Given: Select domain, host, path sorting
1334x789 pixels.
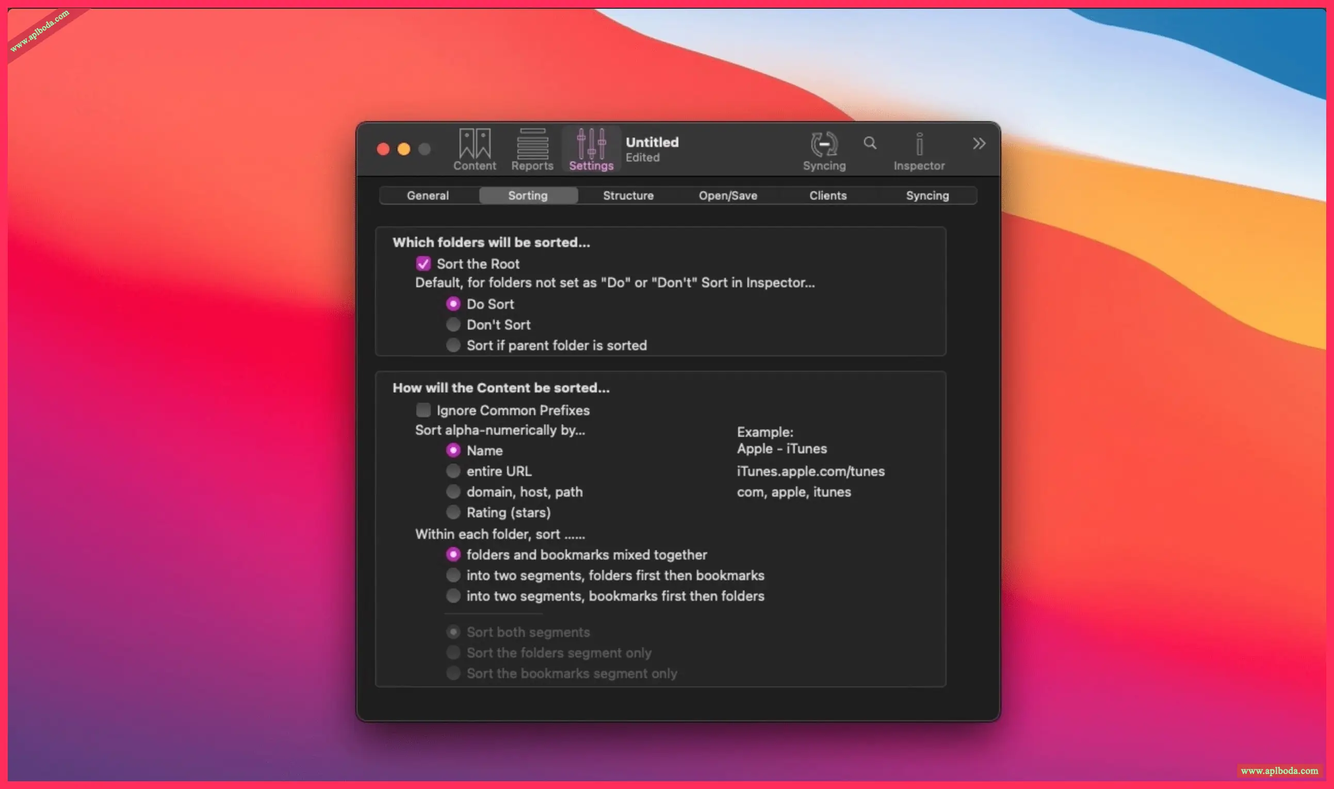Looking at the screenshot, I should point(453,492).
